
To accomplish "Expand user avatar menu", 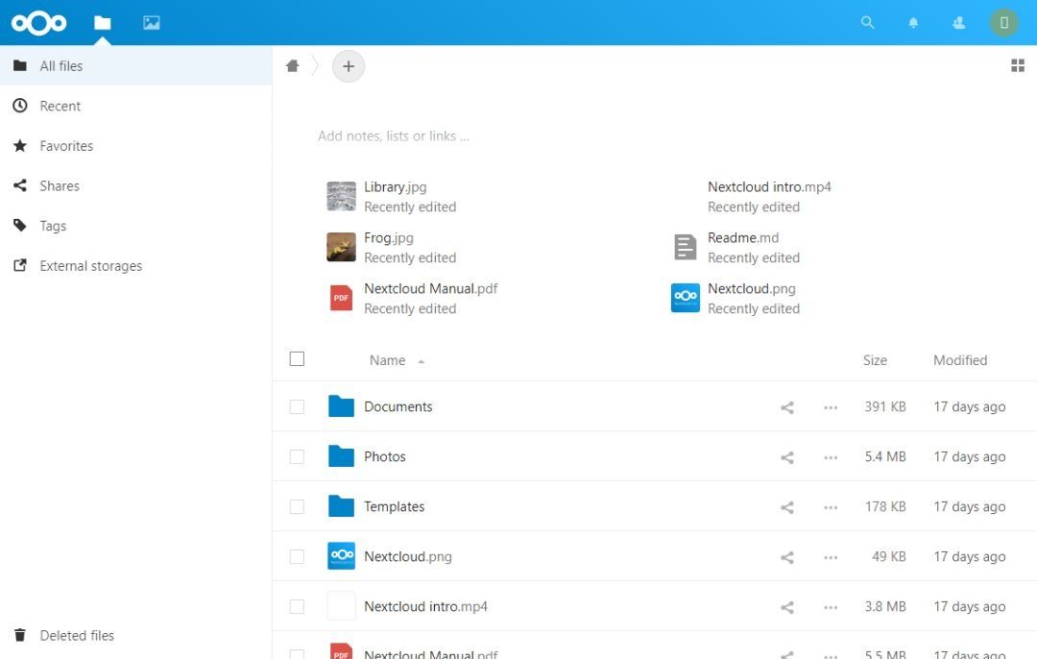I will (1003, 22).
